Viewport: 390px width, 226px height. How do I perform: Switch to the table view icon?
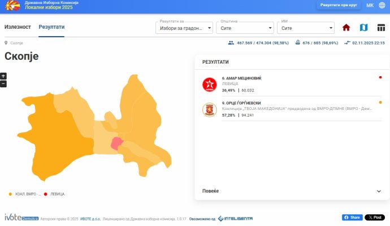tap(381, 28)
